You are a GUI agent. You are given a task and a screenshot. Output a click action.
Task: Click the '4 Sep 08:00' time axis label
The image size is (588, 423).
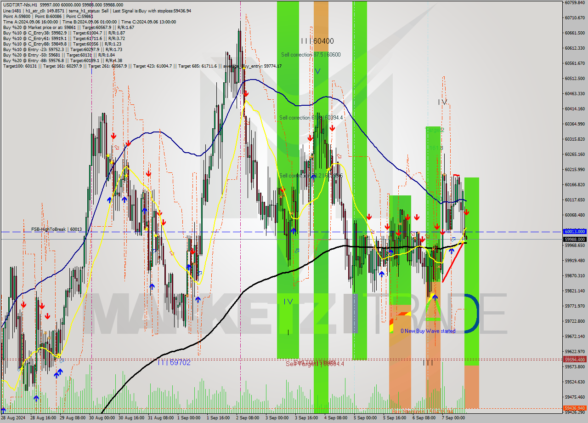point(335,418)
